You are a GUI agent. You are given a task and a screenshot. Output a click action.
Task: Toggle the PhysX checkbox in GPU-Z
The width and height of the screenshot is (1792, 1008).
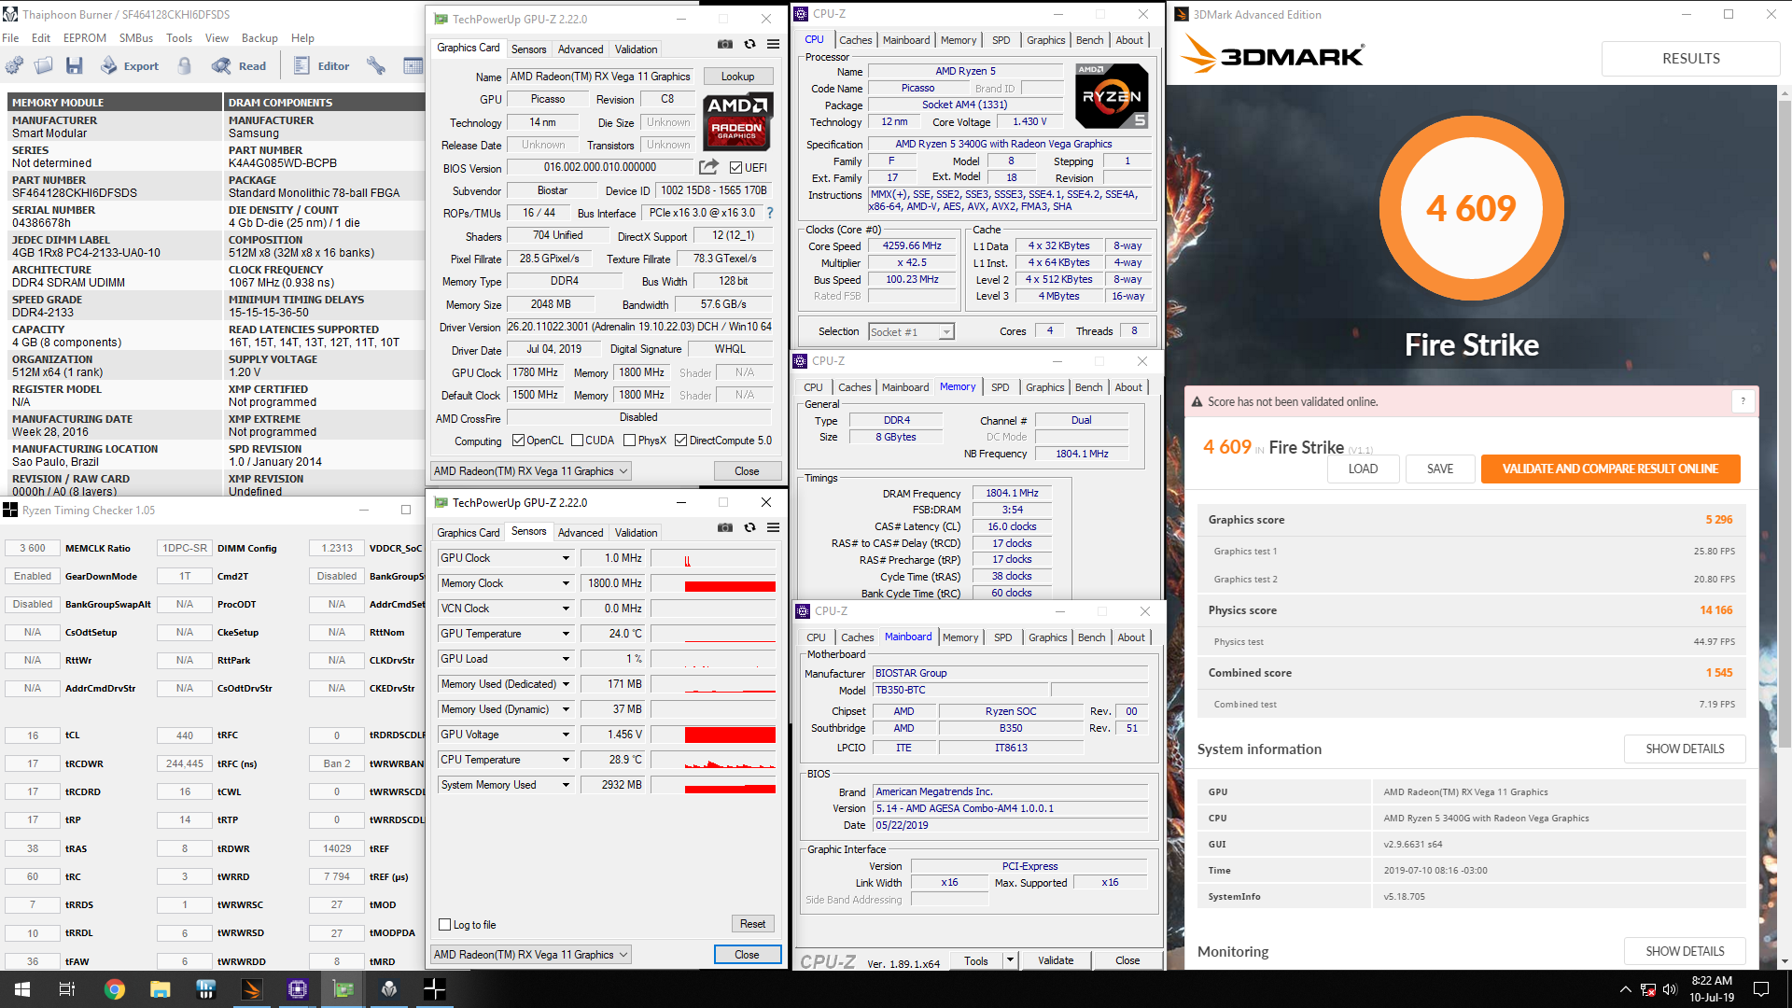(629, 441)
